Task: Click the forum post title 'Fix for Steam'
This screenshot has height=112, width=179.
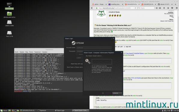Action: (114, 25)
